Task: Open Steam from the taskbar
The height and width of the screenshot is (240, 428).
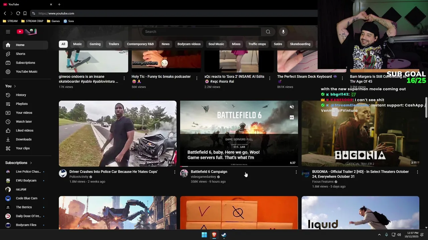Action: (x=224, y=235)
